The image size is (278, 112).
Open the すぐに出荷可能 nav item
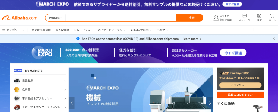click(41, 30)
